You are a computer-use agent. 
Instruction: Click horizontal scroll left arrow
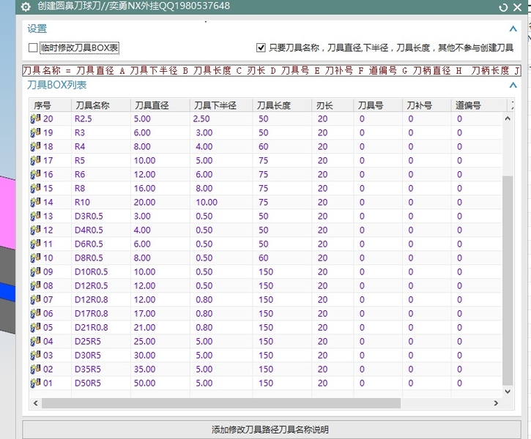pos(36,403)
